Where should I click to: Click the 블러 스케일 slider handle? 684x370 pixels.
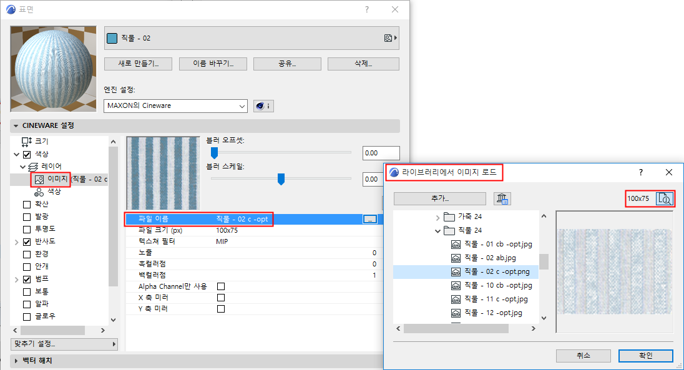point(281,179)
